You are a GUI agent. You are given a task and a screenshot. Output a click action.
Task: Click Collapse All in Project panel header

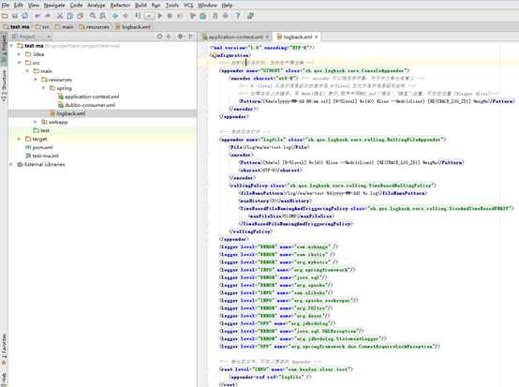click(169, 37)
